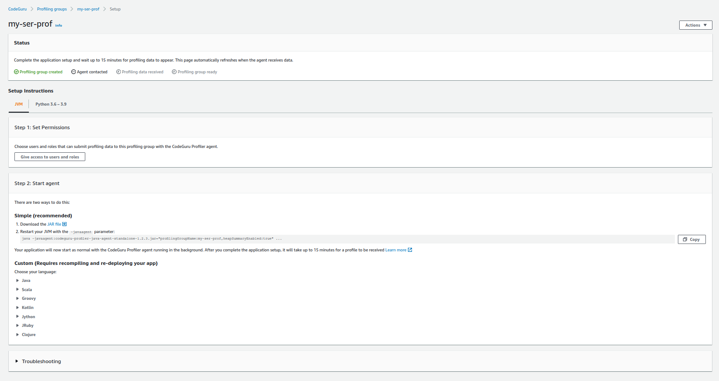Click the Custom (Requires recompiling) heading
This screenshot has height=381, width=719.
86,263
